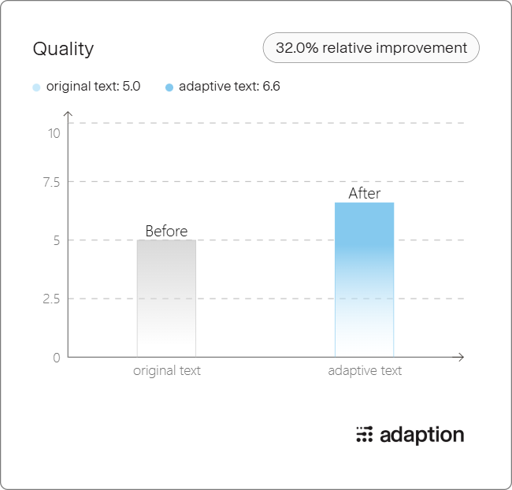
Task: Click the blue adaptive text legend dot
Action: [x=169, y=87]
